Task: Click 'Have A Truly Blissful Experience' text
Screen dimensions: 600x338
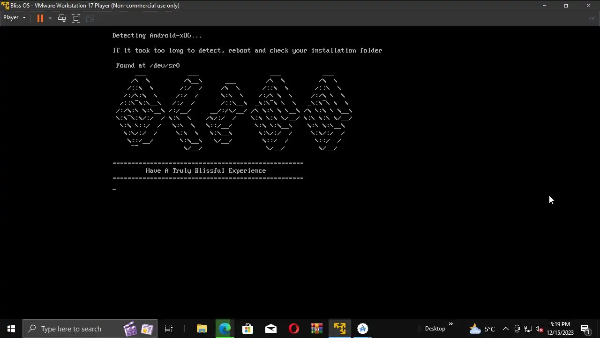Action: point(206,170)
